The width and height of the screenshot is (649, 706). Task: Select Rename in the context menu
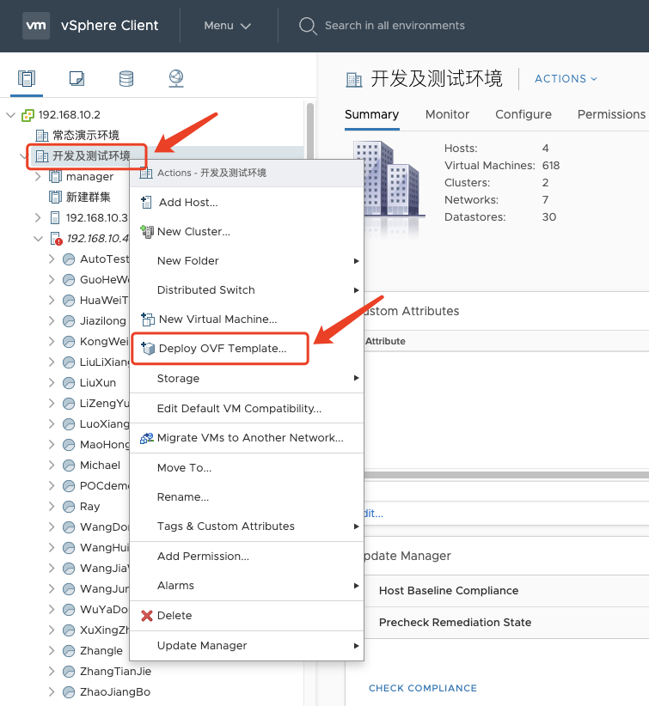point(247,497)
